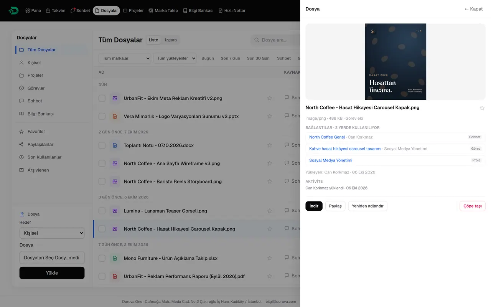Viewport: 491px width, 307px height.
Task: Move file to trash with Çöpe taşı
Action: pyautogui.click(x=473, y=206)
